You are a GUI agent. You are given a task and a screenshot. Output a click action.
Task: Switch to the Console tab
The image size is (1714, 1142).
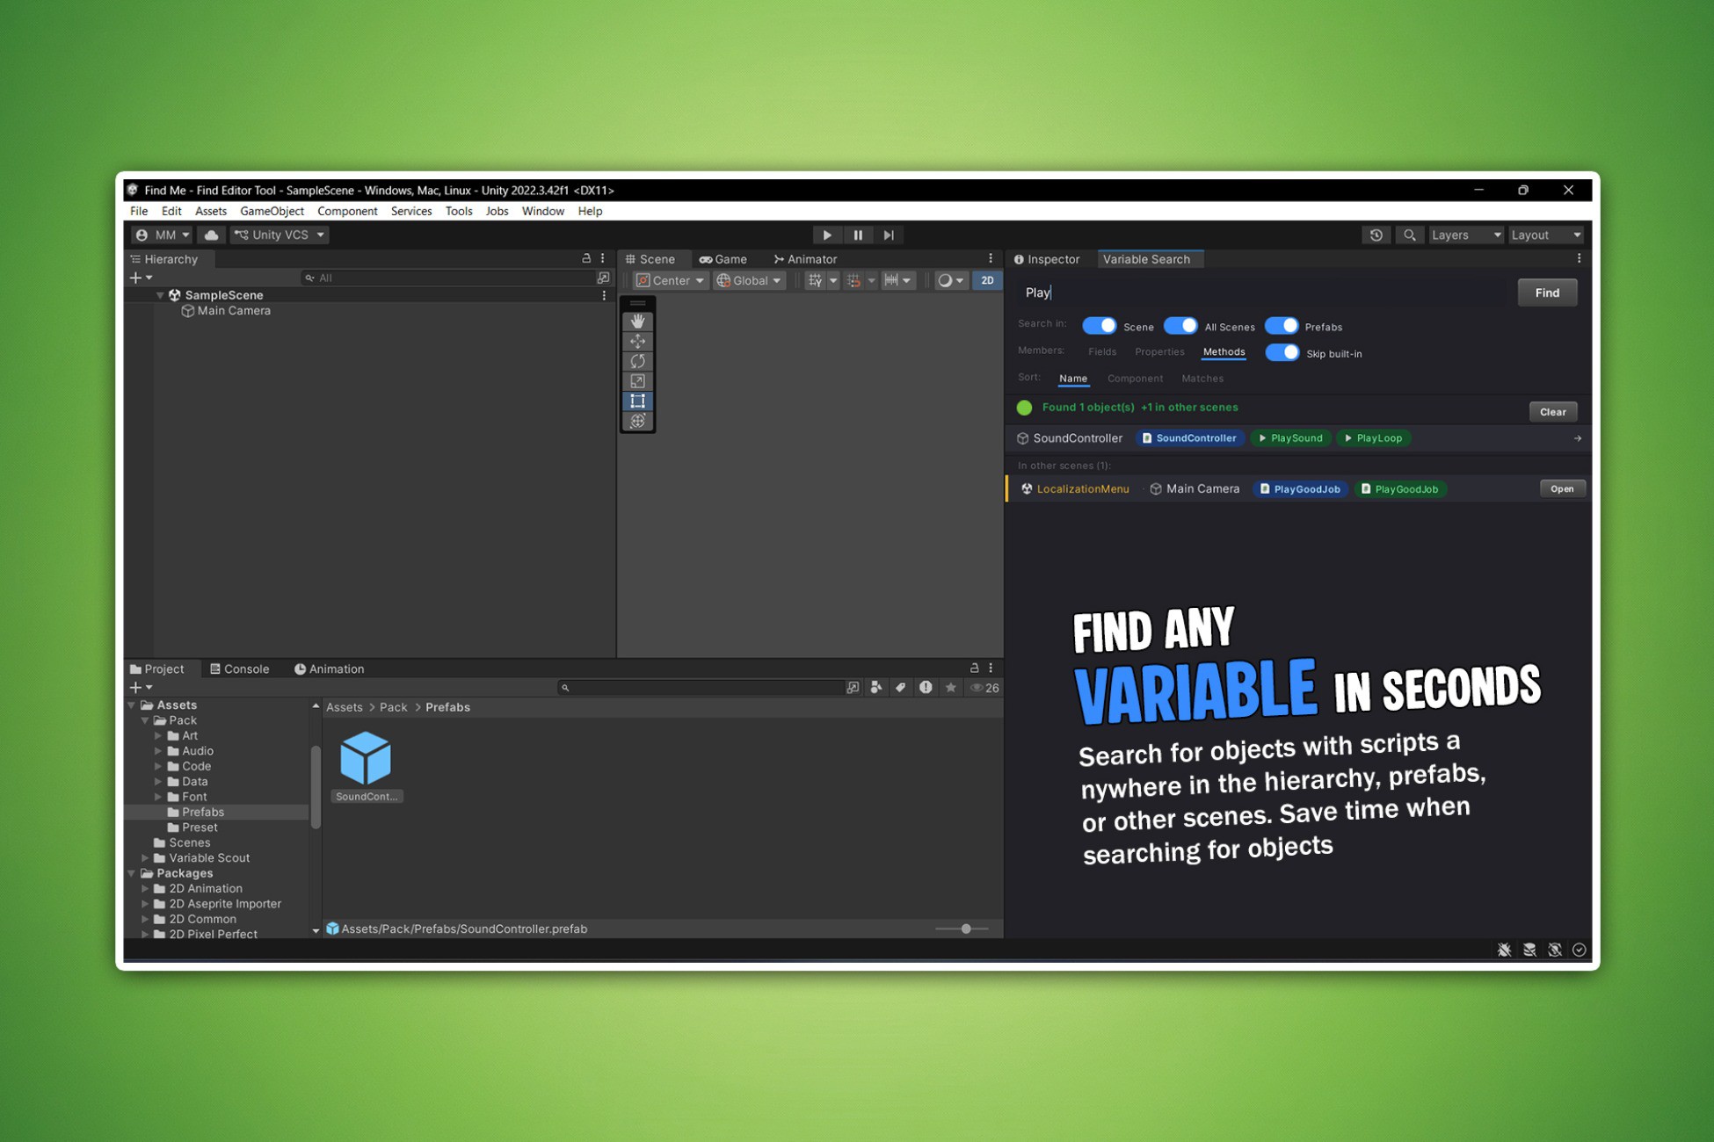pyautogui.click(x=239, y=669)
